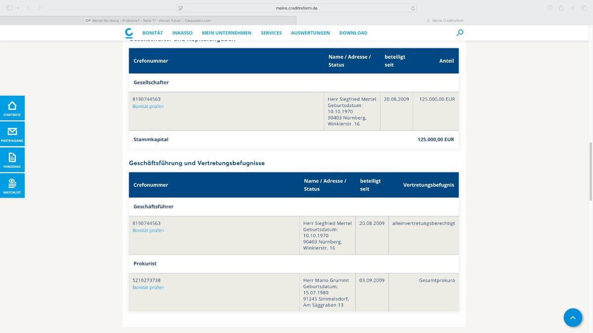Go to Startseite in the sidebar
The width and height of the screenshot is (593, 333).
[12, 108]
